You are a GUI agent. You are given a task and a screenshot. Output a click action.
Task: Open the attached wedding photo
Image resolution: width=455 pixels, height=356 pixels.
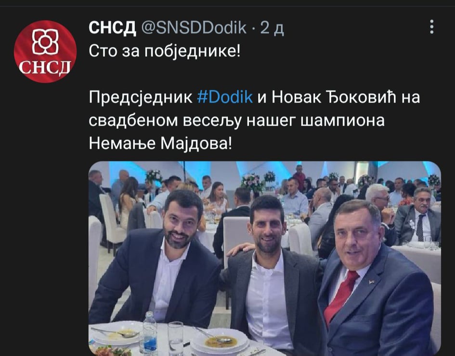(265, 258)
